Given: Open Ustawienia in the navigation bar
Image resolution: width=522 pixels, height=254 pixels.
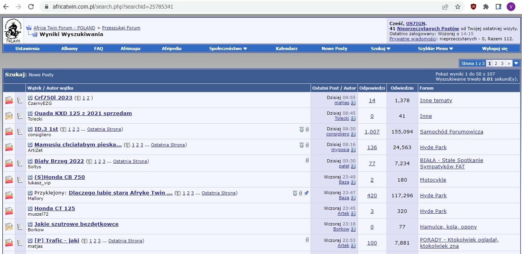Looking at the screenshot, I should pos(27,49).
